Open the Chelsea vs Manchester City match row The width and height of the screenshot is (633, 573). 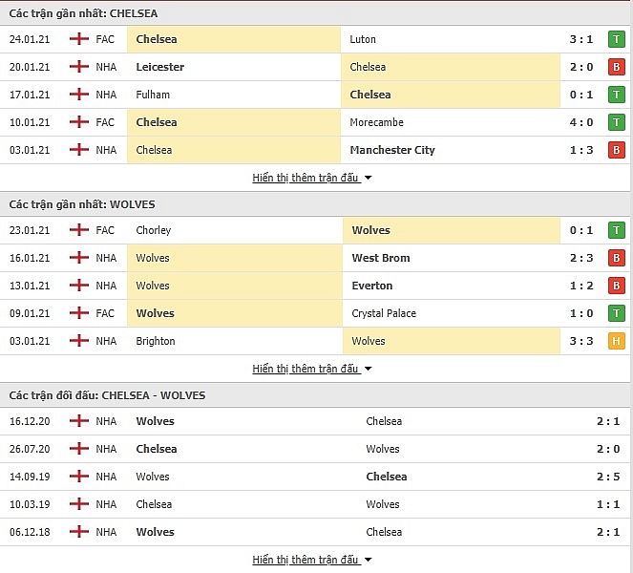pyautogui.click(x=315, y=150)
